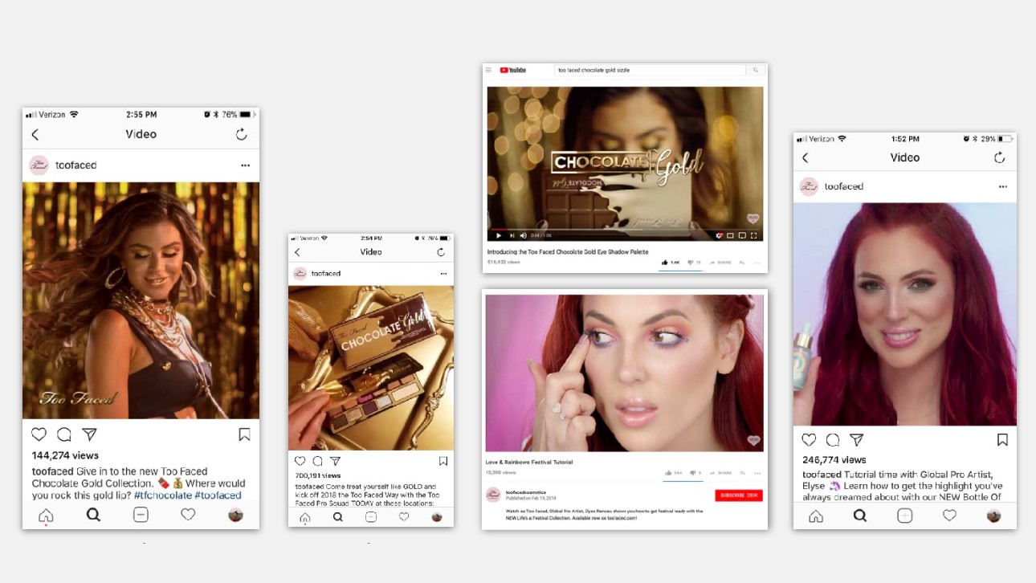Image resolution: width=1036 pixels, height=583 pixels.
Task: Go back from the 2:55 PM Video screen
Action: click(35, 135)
